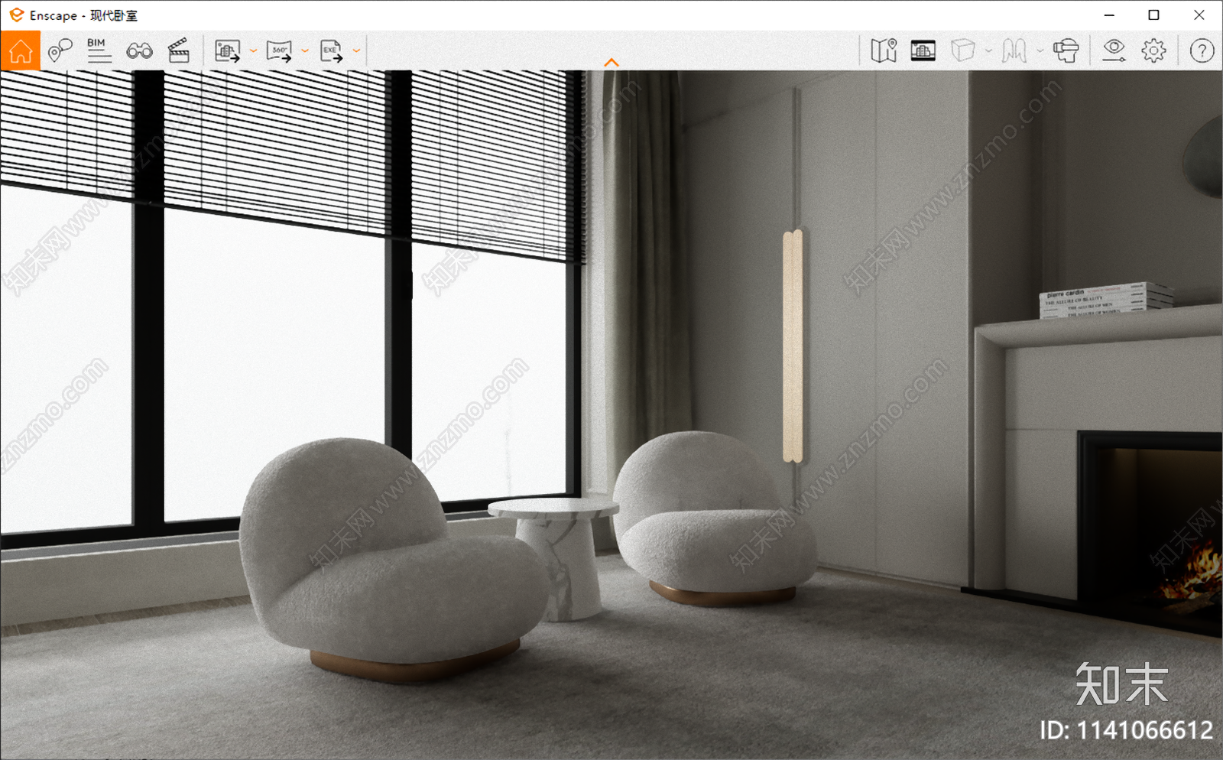
Task: Click the orange Home icon
Action: pyautogui.click(x=21, y=51)
